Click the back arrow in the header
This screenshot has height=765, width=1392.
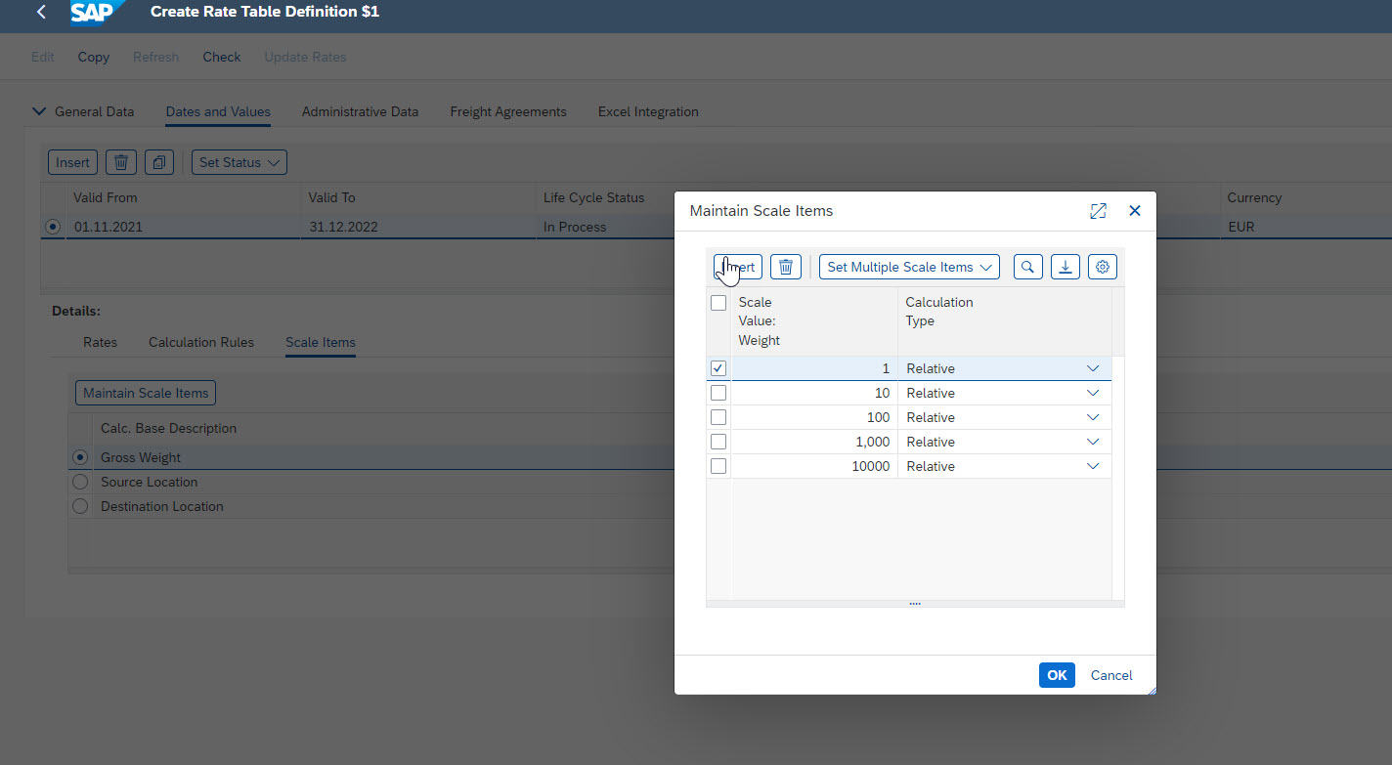pyautogui.click(x=41, y=13)
